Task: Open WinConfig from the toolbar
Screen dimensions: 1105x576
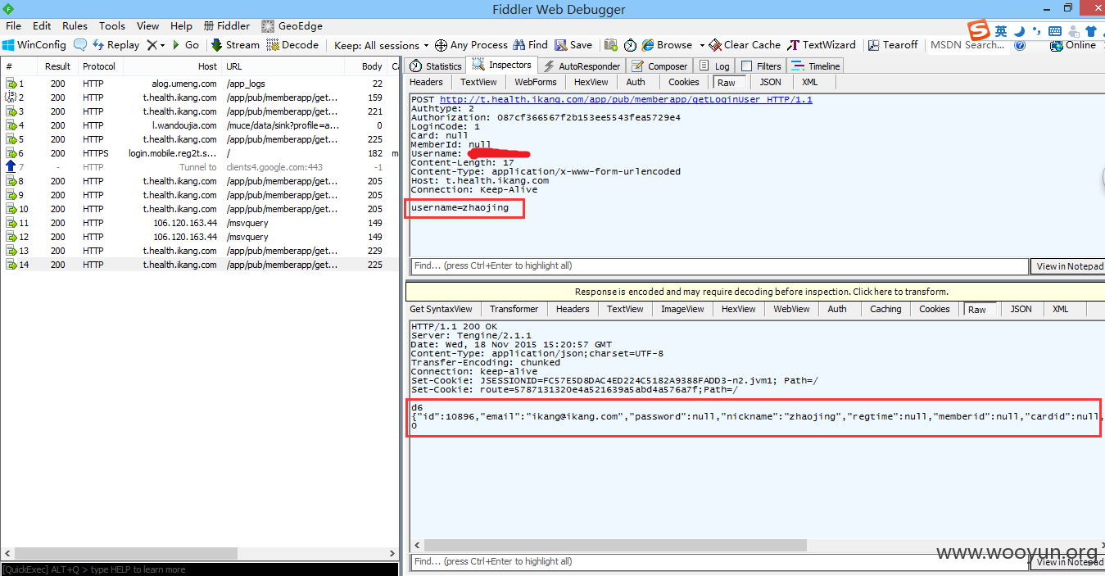Action: pyautogui.click(x=34, y=45)
